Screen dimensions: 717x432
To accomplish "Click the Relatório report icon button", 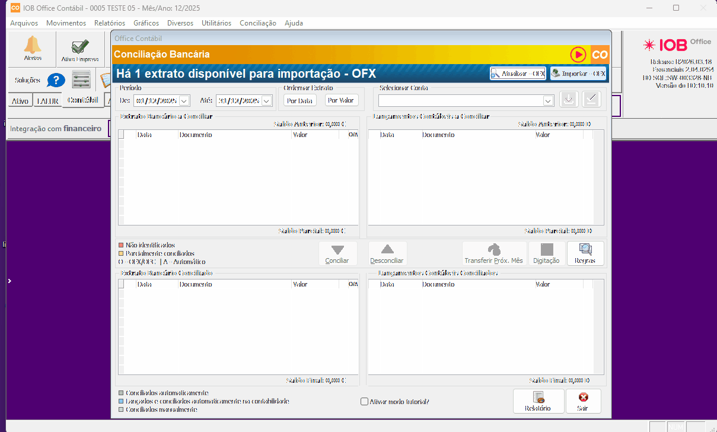I will click(x=537, y=401).
